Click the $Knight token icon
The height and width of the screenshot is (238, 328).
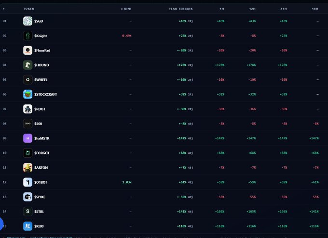(x=27, y=36)
